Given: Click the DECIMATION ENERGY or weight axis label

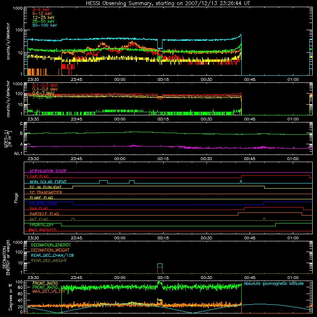Looking at the screenshot, I should pyautogui.click(x=6, y=257).
